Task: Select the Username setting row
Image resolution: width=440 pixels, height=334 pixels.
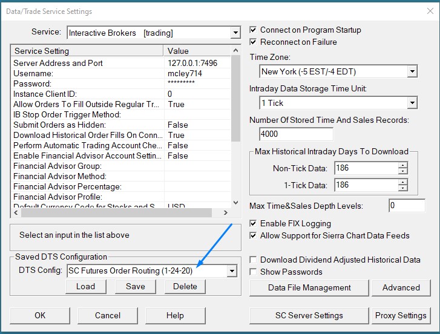Action: click(x=121, y=73)
